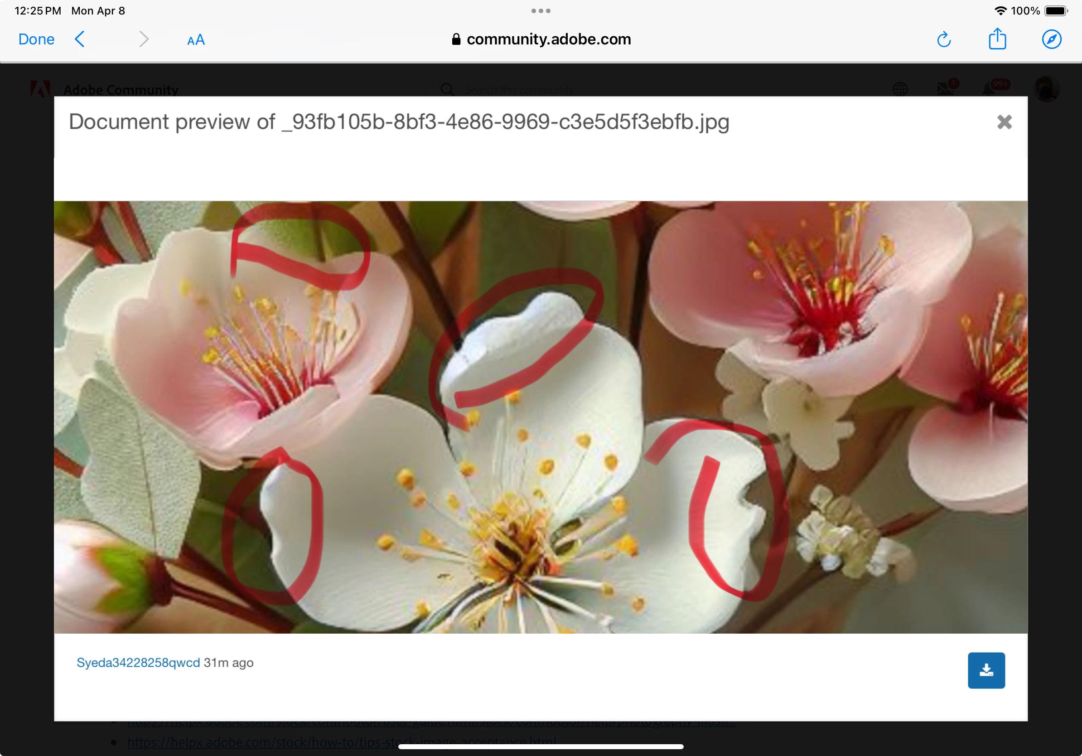The width and height of the screenshot is (1082, 756).
Task: Click the flower image preview
Action: pyautogui.click(x=541, y=417)
